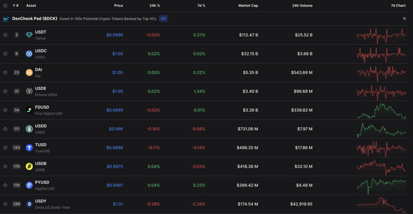Click the USDC coin logo
This screenshot has height=214, width=413.
pyautogui.click(x=29, y=54)
